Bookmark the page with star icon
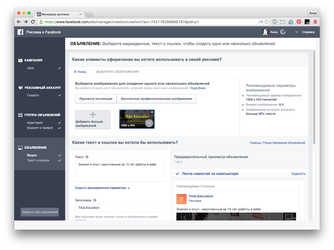 point(267,22)
